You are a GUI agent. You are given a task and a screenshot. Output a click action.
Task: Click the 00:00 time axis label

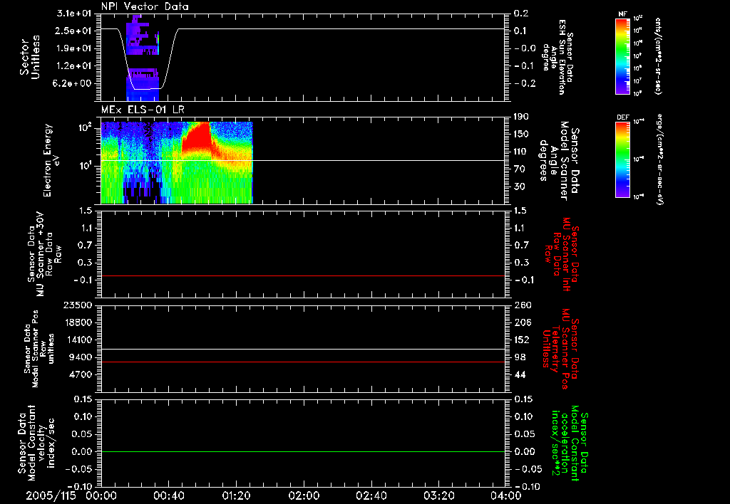pyautogui.click(x=101, y=495)
